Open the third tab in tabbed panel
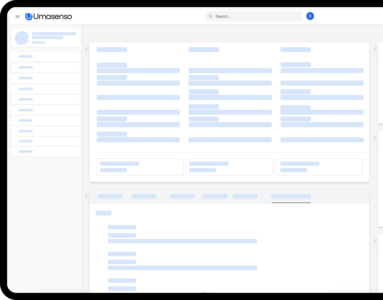Screen dimensions: 383x300 (183, 196)
